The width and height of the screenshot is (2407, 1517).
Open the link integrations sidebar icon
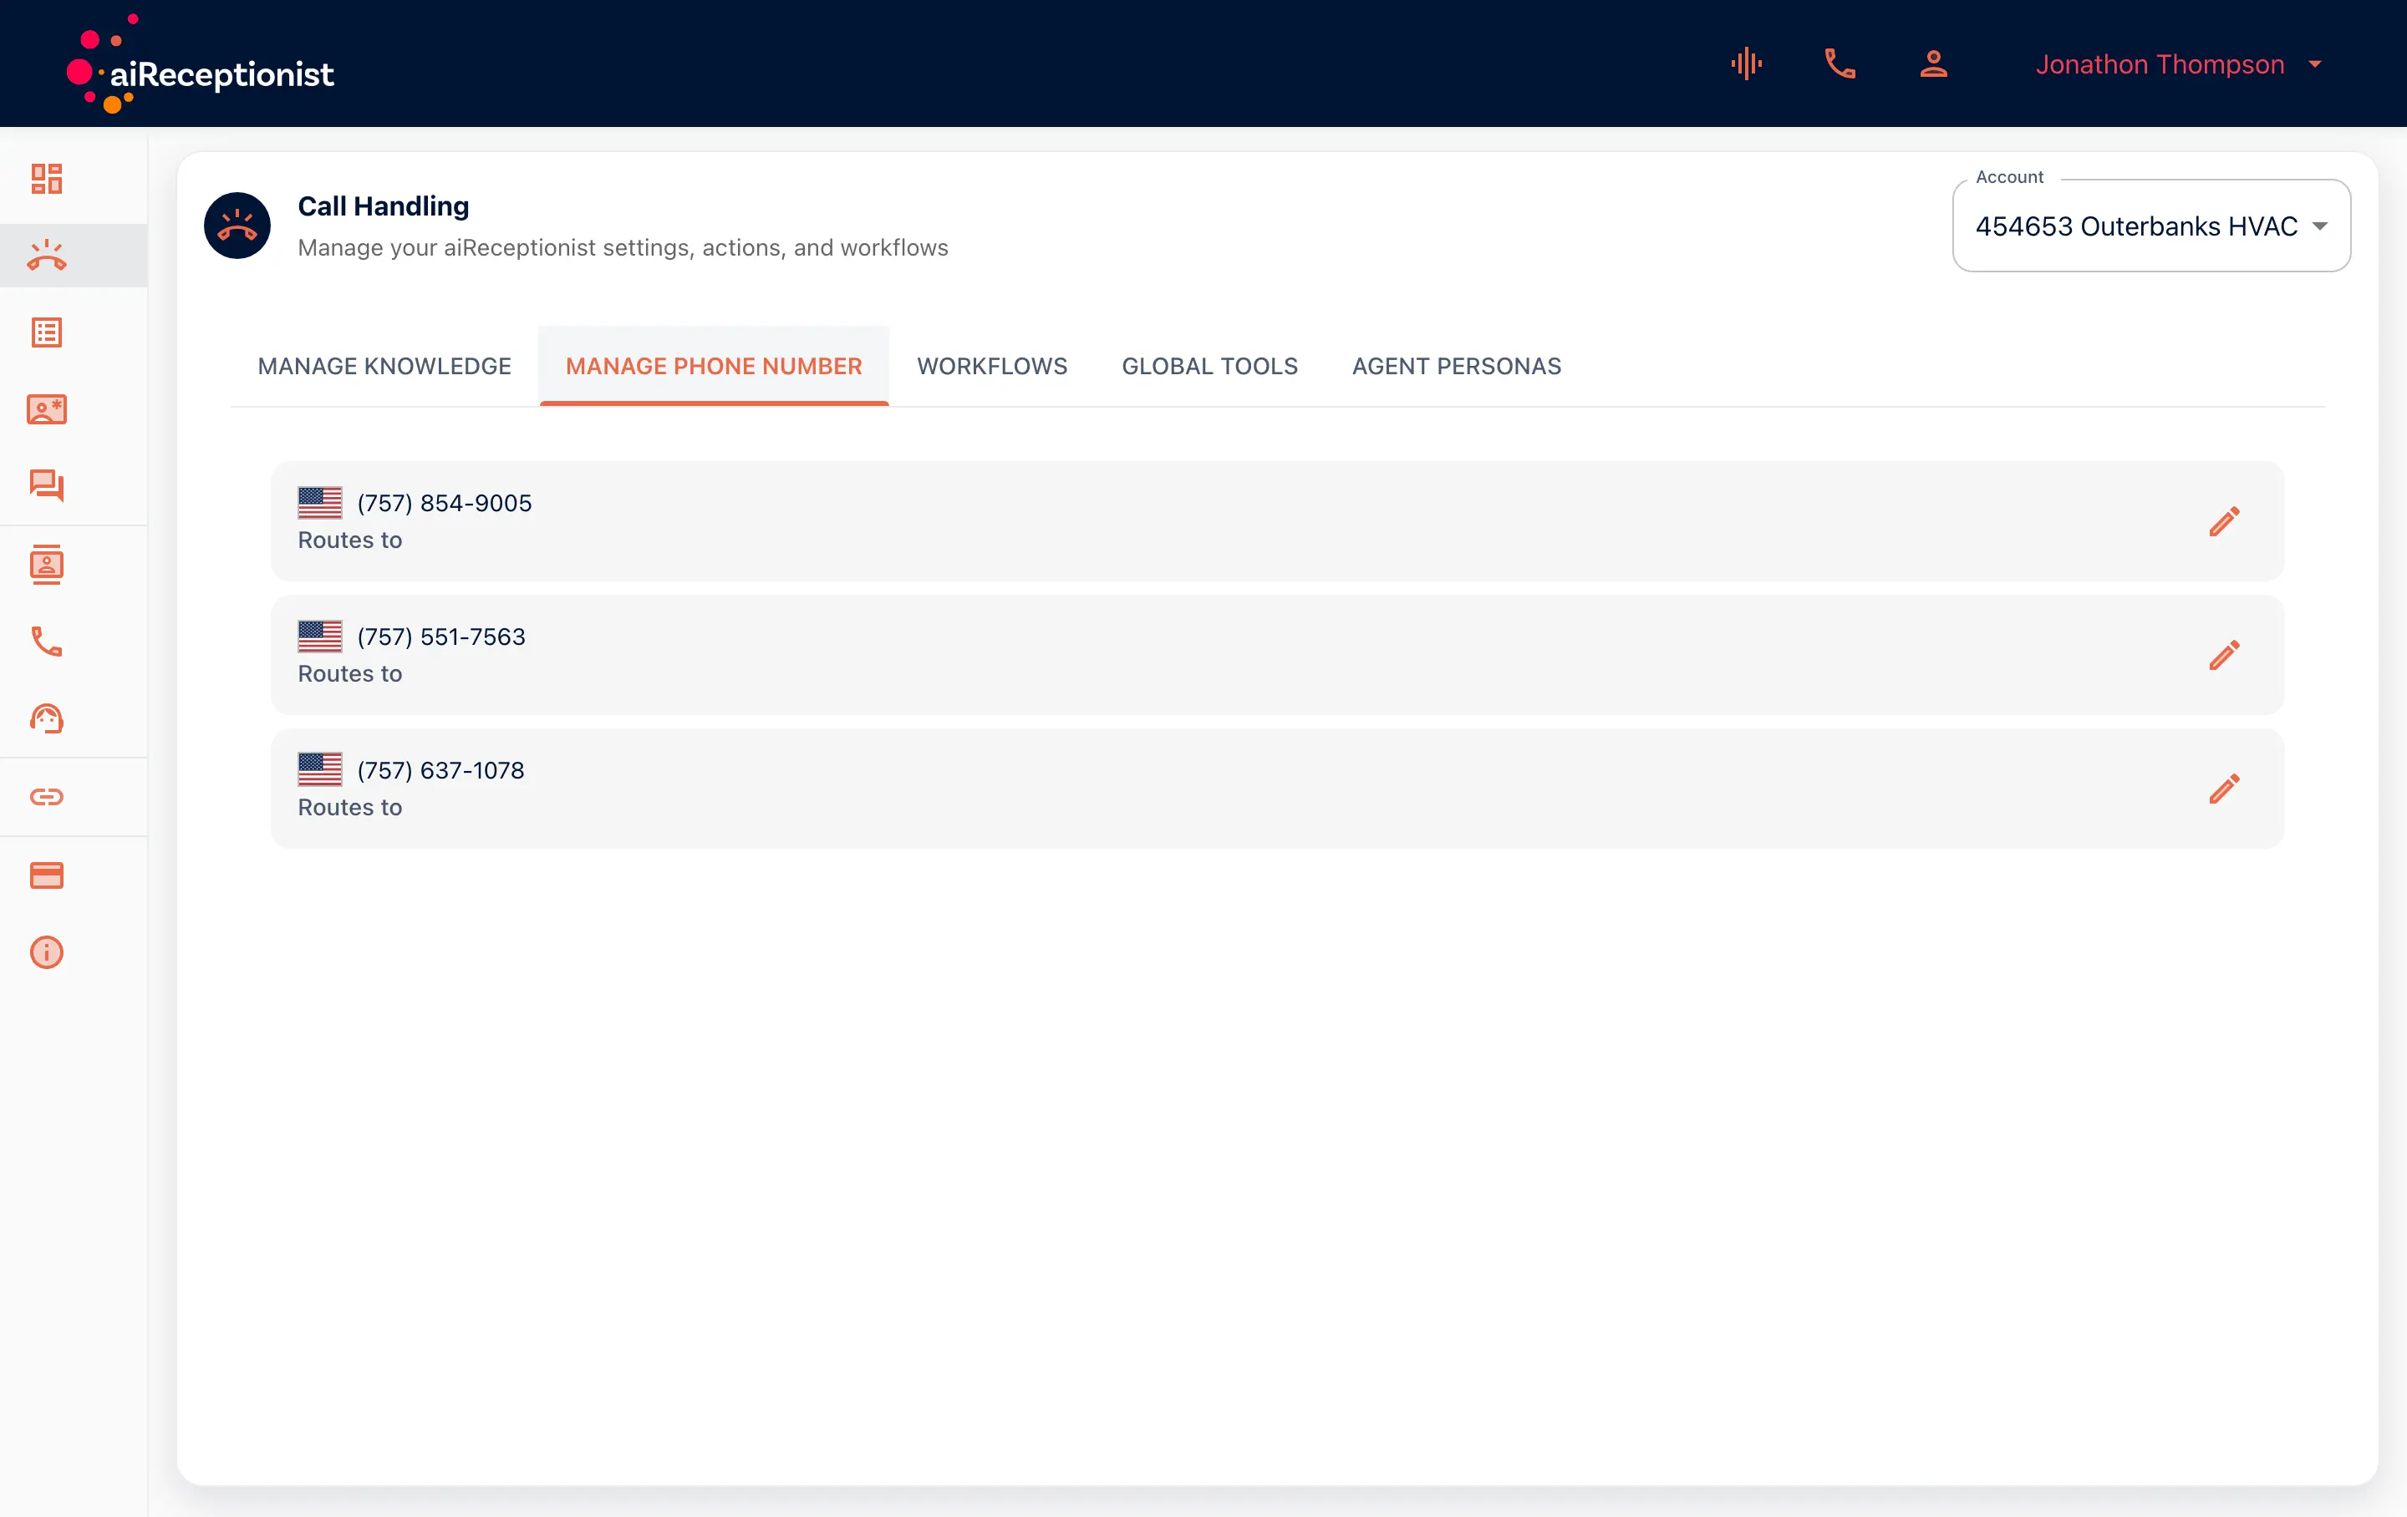(46, 796)
